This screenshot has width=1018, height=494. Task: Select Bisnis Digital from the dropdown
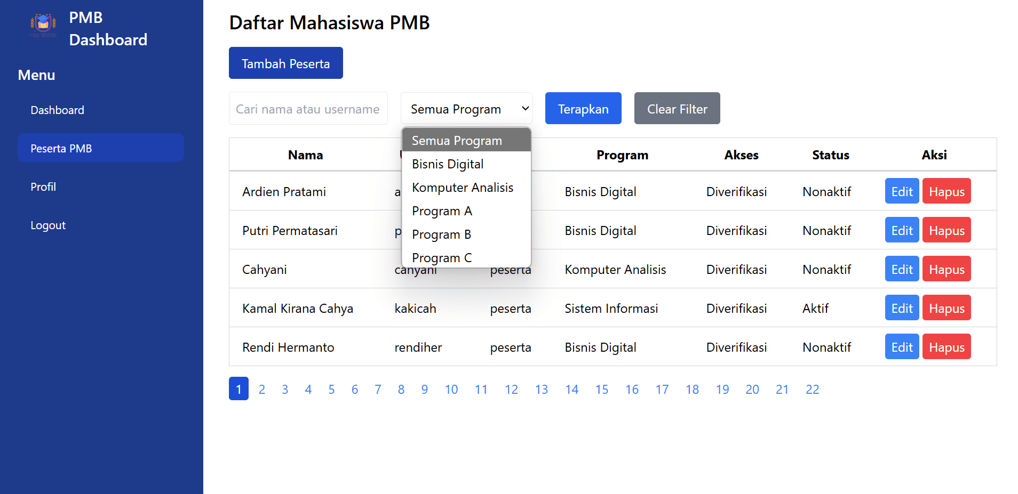pos(447,164)
